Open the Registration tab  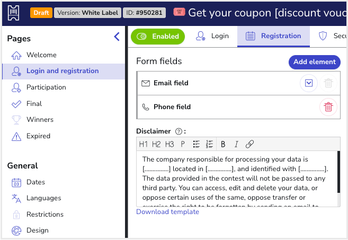(273, 36)
